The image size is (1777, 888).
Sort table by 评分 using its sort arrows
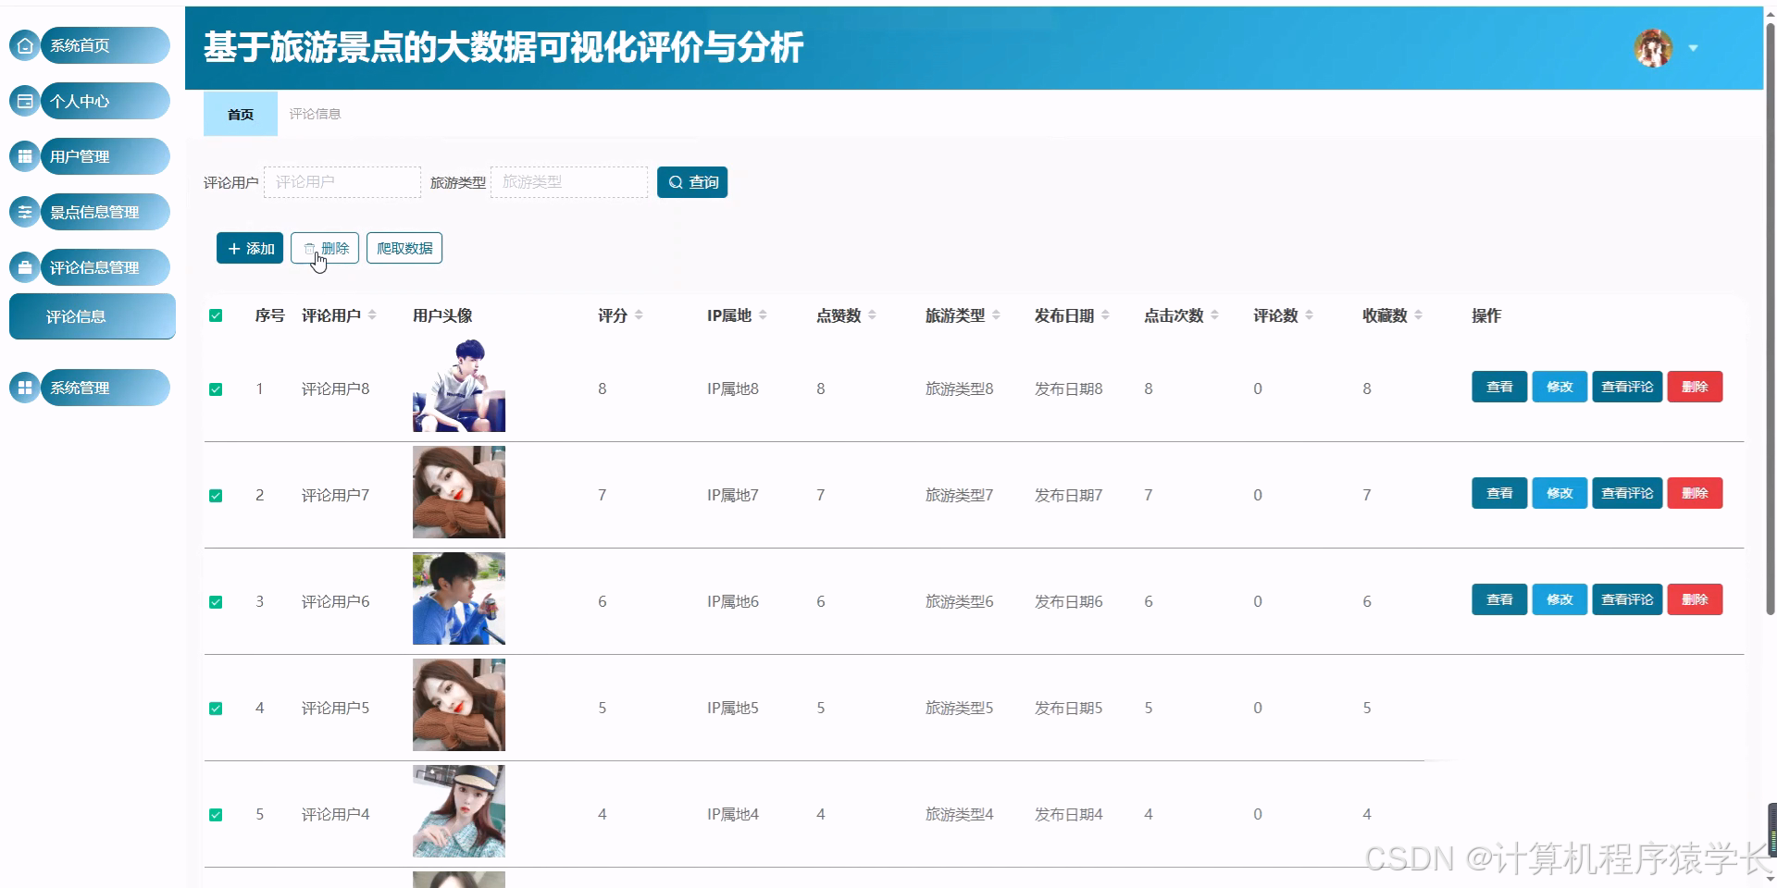[640, 314]
